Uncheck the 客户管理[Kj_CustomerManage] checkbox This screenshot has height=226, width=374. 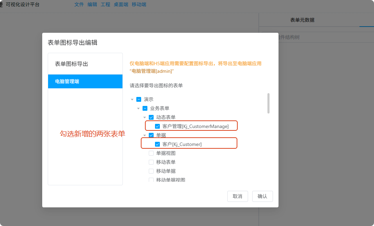click(x=157, y=126)
